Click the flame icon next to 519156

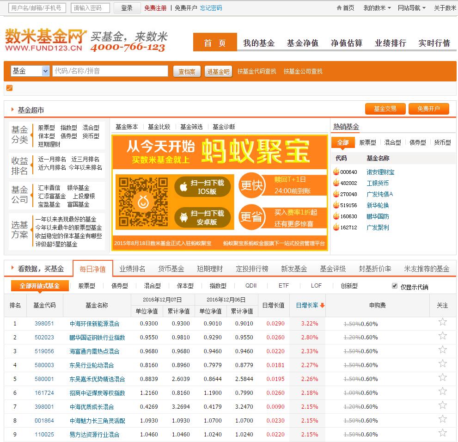[336, 205]
